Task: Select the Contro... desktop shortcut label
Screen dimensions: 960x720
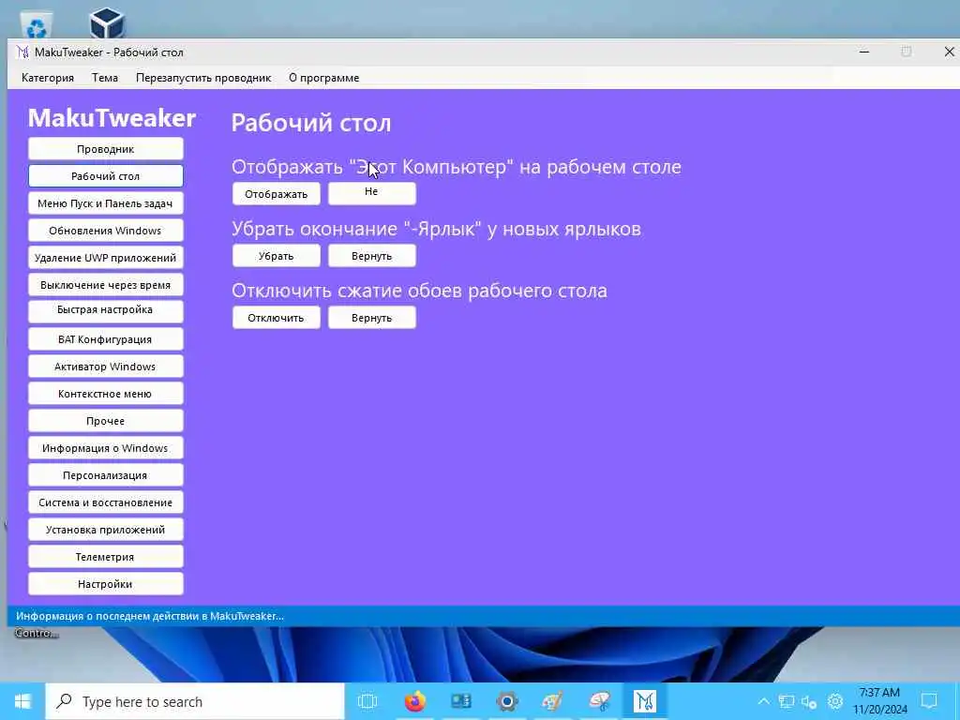Action: point(37,633)
